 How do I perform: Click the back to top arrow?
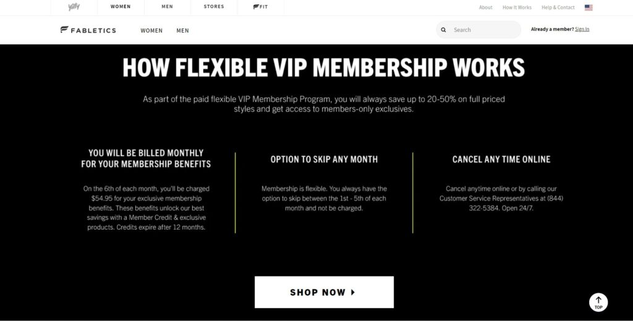pos(598,302)
